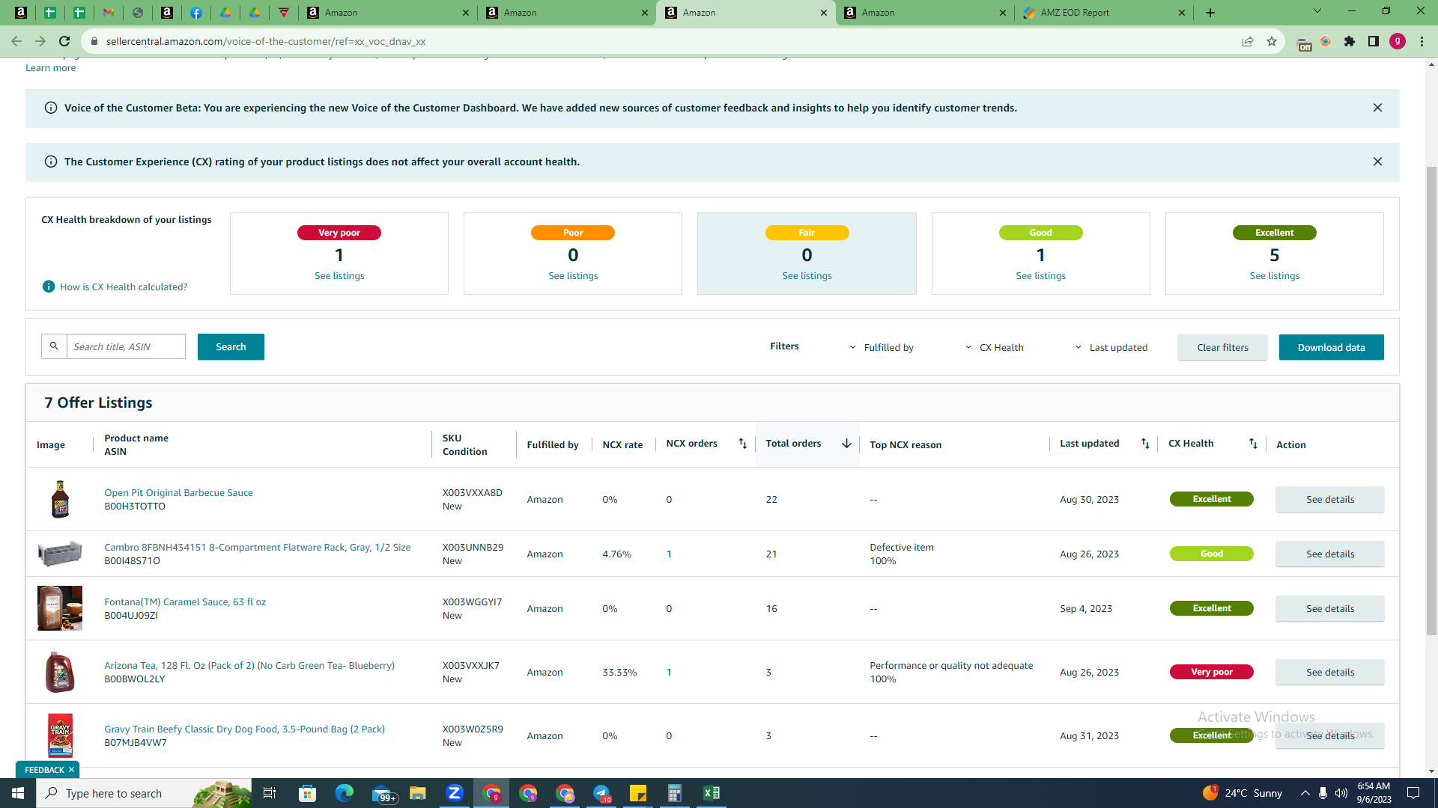This screenshot has height=808, width=1438.
Task: Open Open Pit Original Barbecue Sauce listing
Action: tap(178, 493)
